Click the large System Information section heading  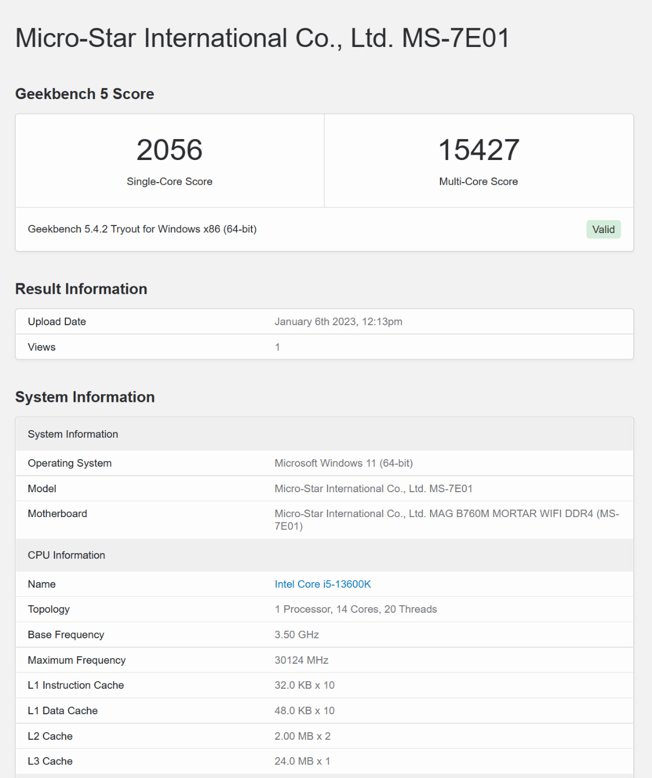pyautogui.click(x=85, y=397)
